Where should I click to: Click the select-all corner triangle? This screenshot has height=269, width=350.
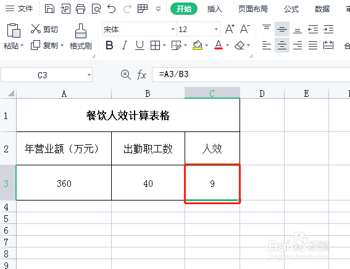coord(11,93)
